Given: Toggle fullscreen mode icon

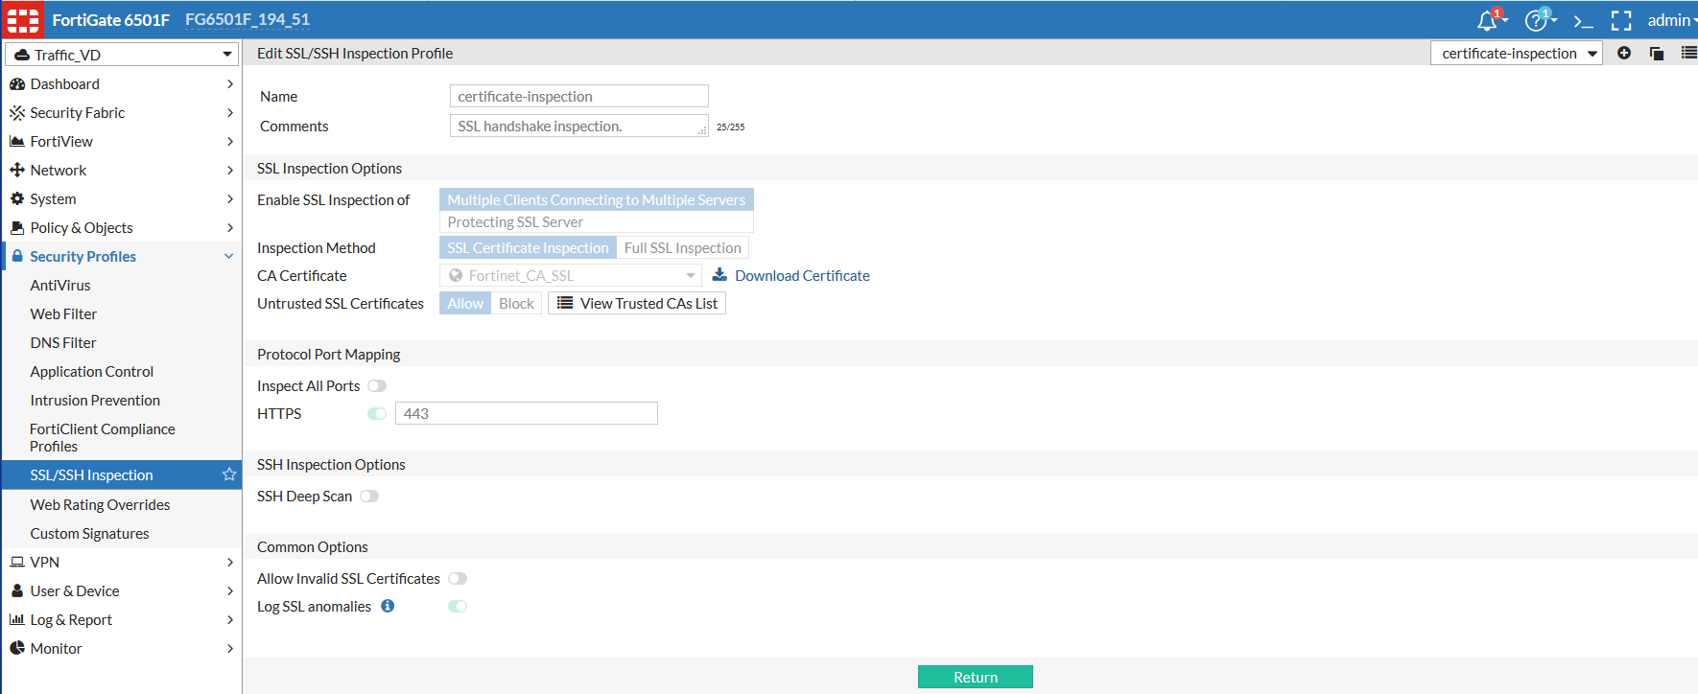Looking at the screenshot, I should pyautogui.click(x=1621, y=21).
